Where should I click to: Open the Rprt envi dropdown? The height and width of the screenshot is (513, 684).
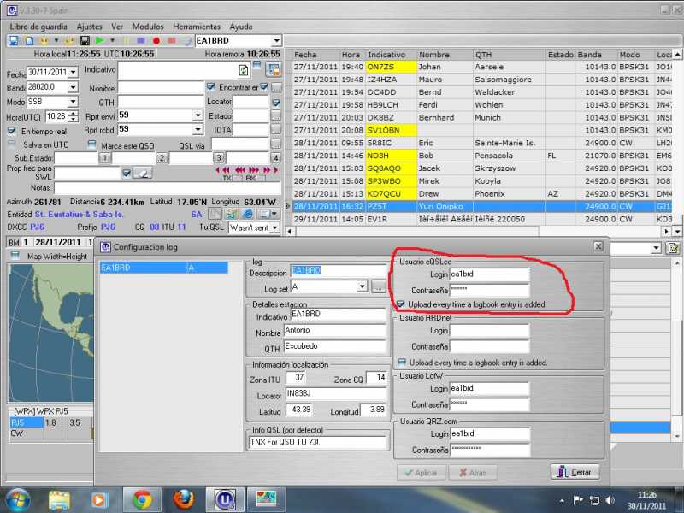click(198, 115)
